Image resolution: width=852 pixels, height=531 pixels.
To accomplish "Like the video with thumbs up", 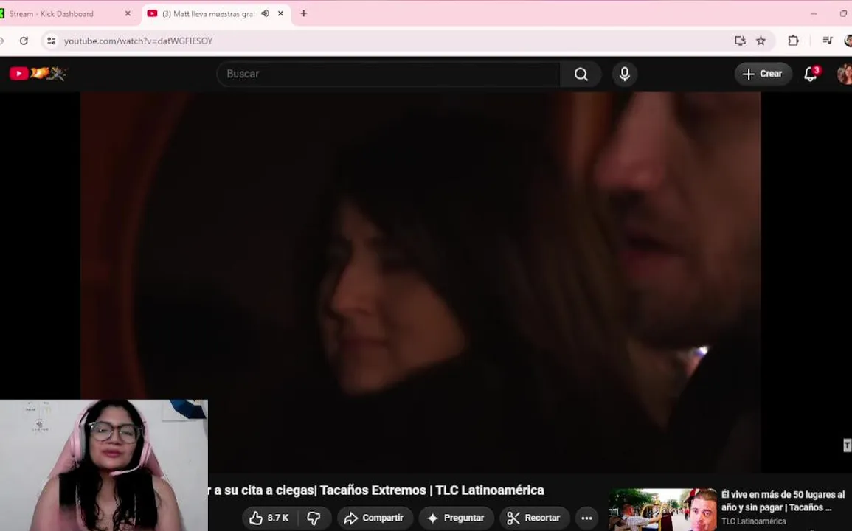I will (269, 518).
